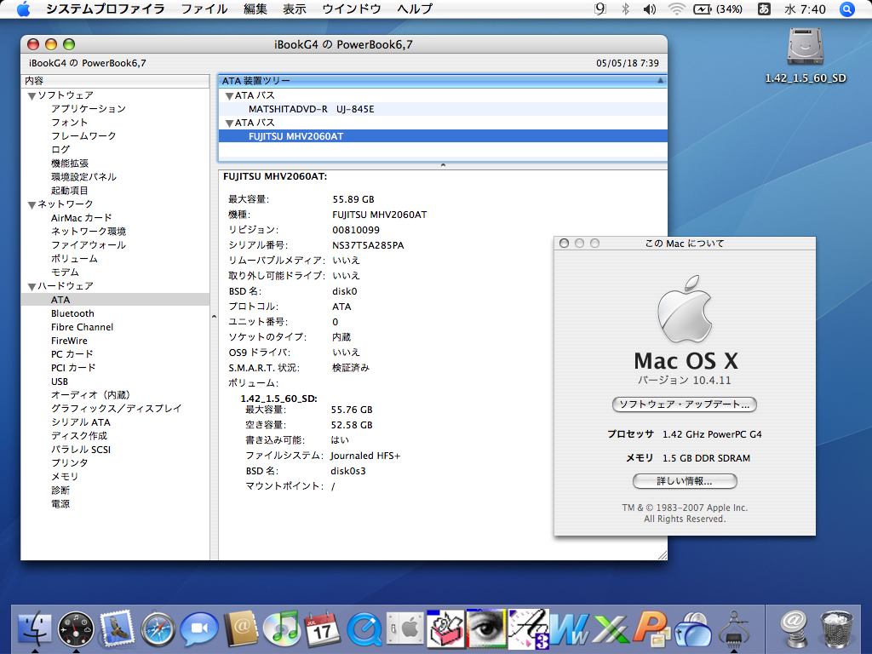
Task: Click the eye icon in the Dock
Action: [x=486, y=628]
